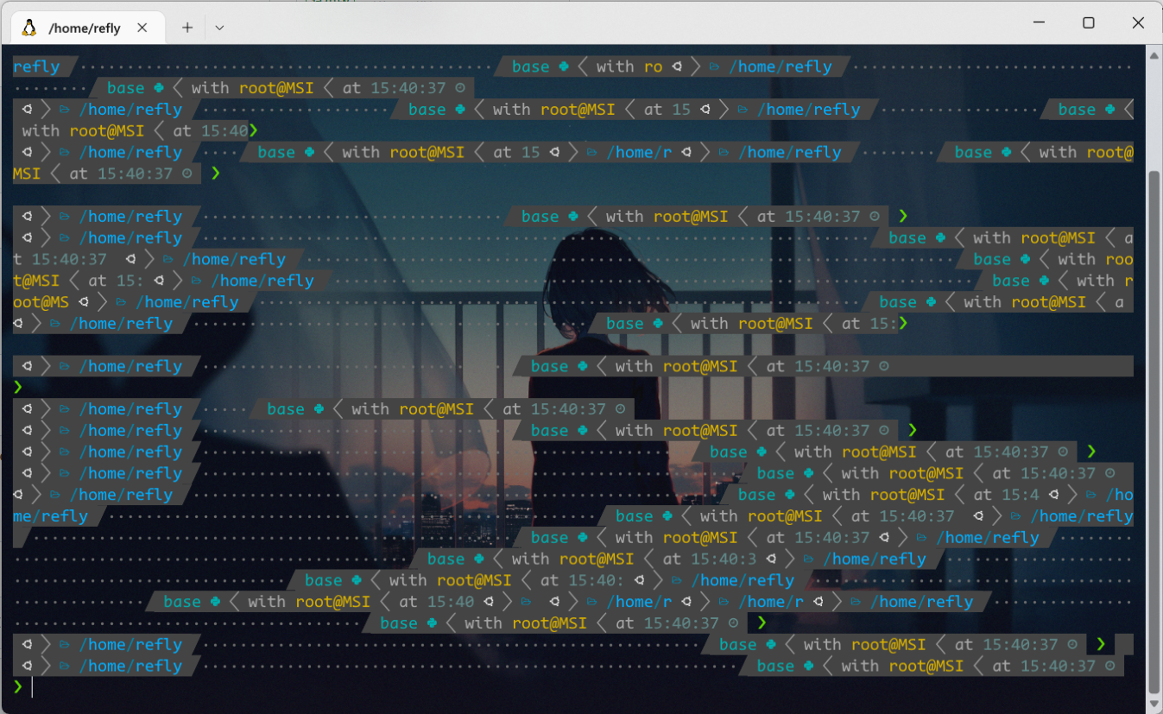Open a new tab with the plus button
The width and height of the screenshot is (1163, 714).
tap(186, 26)
